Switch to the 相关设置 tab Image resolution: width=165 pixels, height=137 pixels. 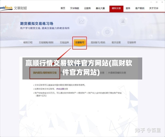(116, 42)
